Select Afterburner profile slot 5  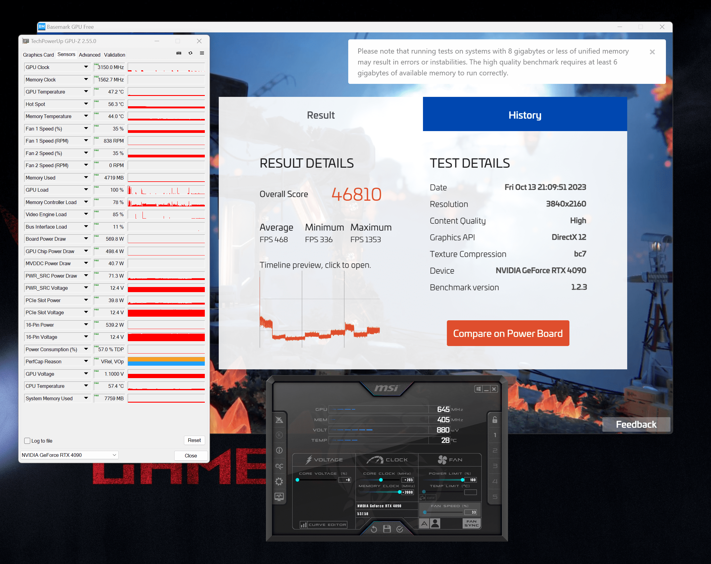coord(495,497)
